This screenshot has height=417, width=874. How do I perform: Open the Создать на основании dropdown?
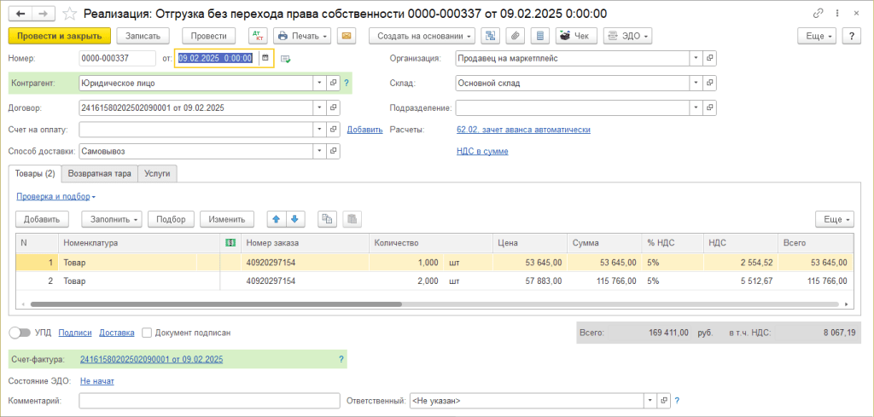pos(422,36)
